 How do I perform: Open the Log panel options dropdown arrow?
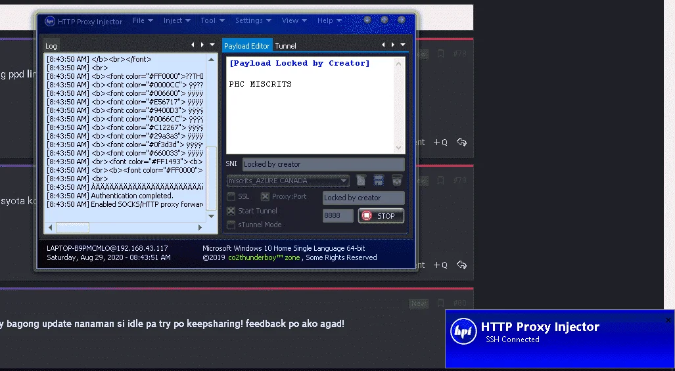point(212,45)
